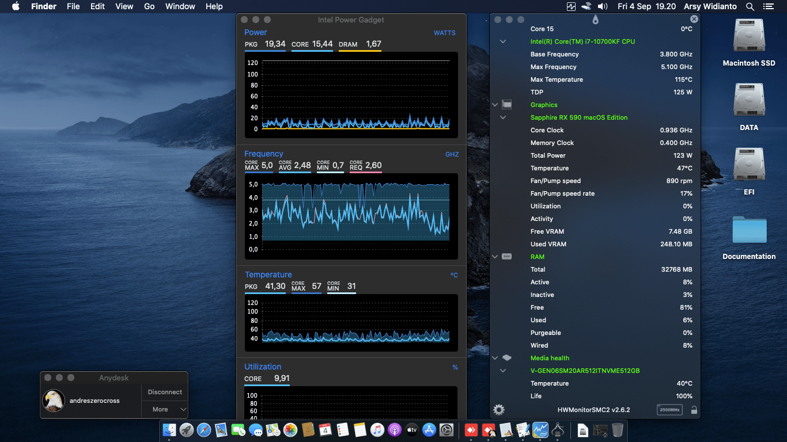Click the droplet icon atop HWMonitorSMC2
787x442 pixels.
coord(595,20)
